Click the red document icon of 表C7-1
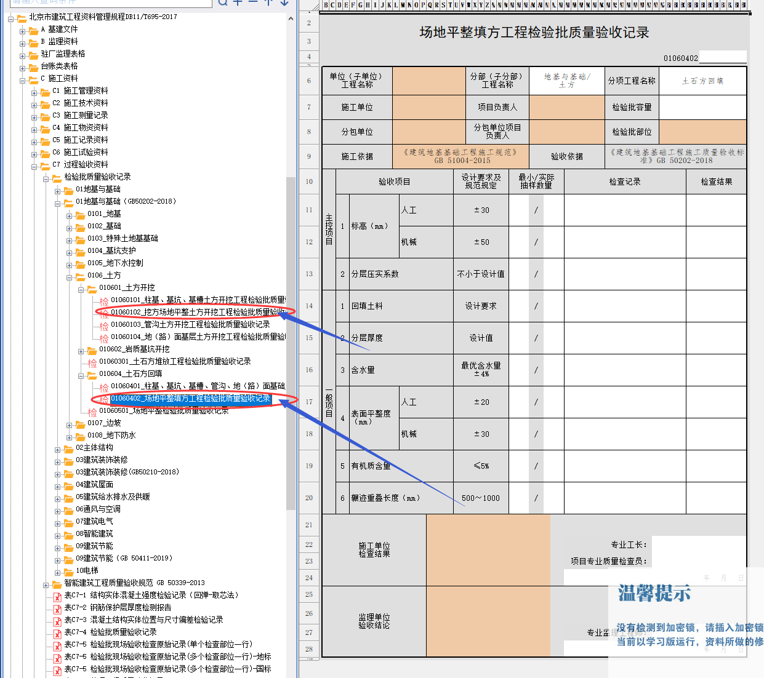Viewport: 764px width, 678px height. coord(57,596)
